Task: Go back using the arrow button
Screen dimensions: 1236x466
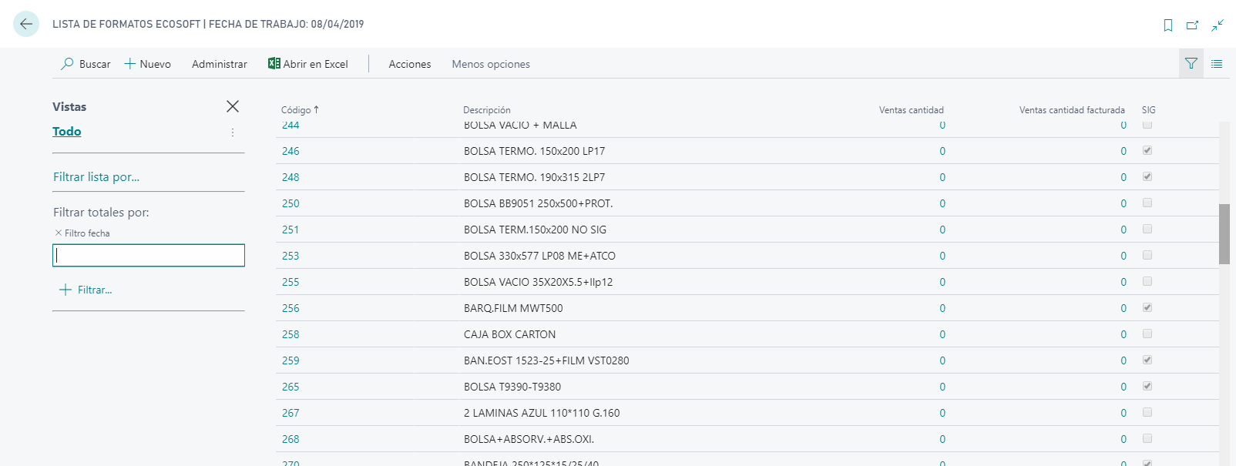Action: (x=26, y=24)
